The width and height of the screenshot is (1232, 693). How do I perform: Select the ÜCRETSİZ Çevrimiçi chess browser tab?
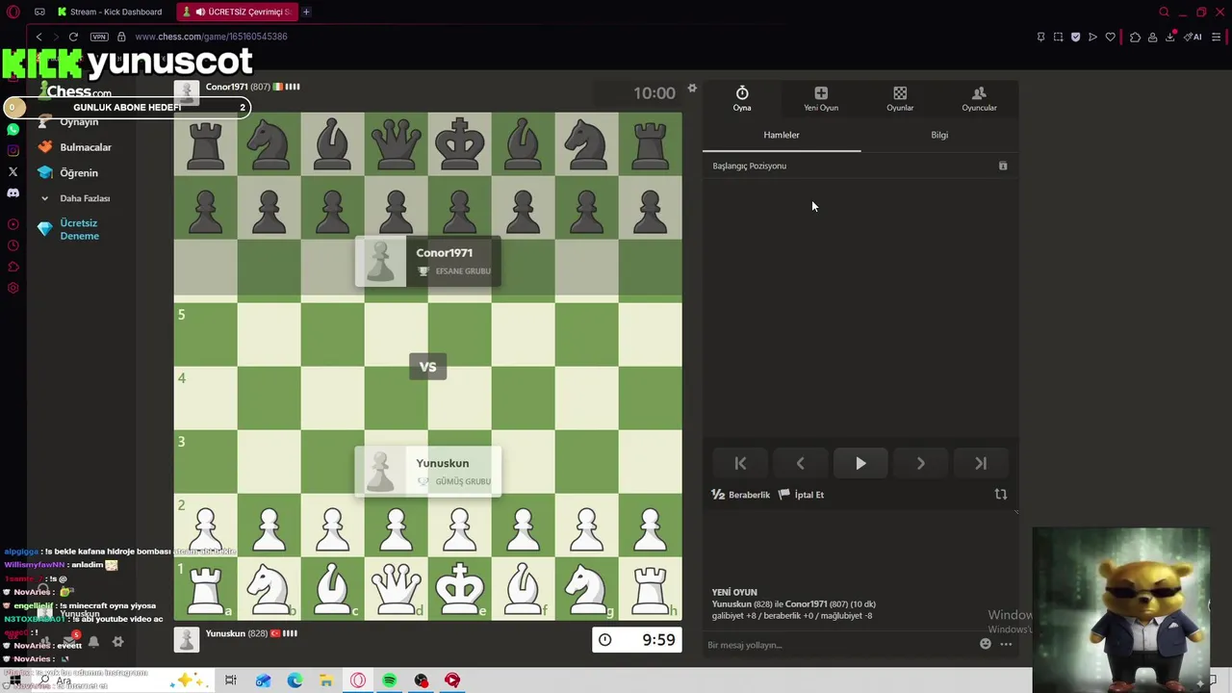239,12
